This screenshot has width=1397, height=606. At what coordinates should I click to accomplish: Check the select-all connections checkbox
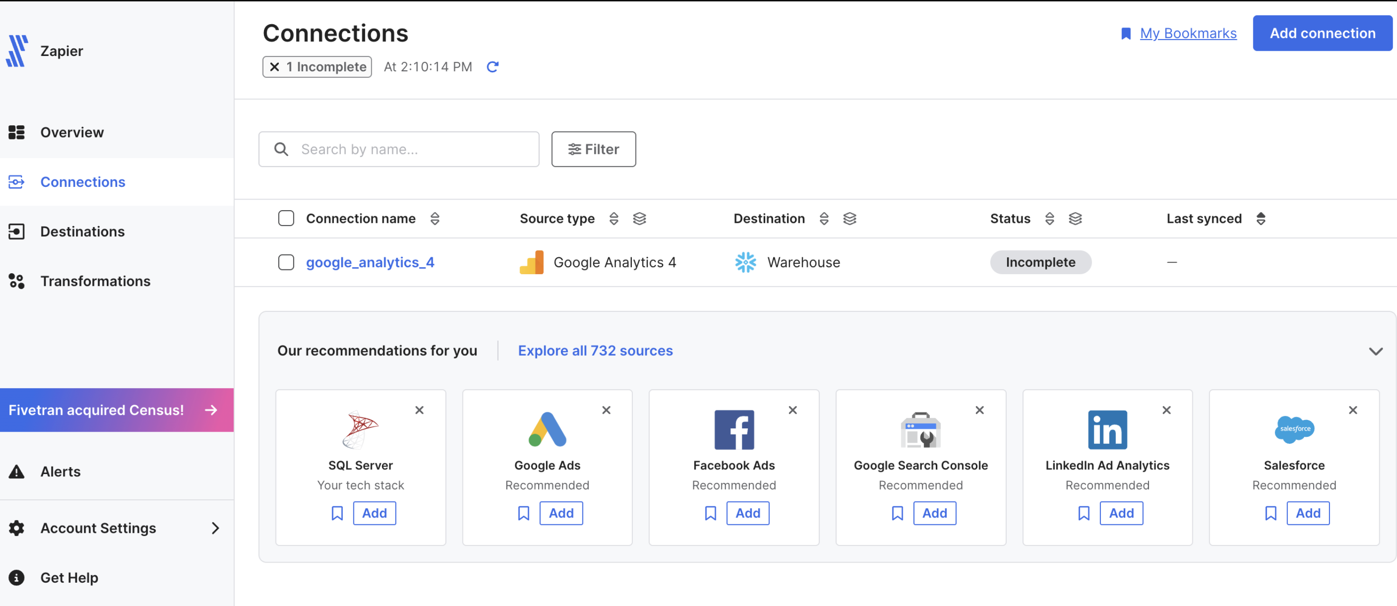click(x=286, y=218)
